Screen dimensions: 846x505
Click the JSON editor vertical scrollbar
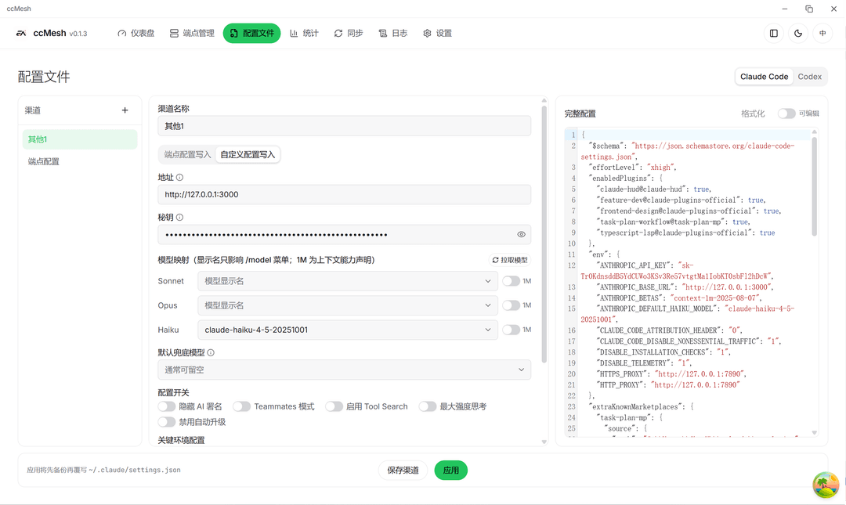(x=814, y=186)
